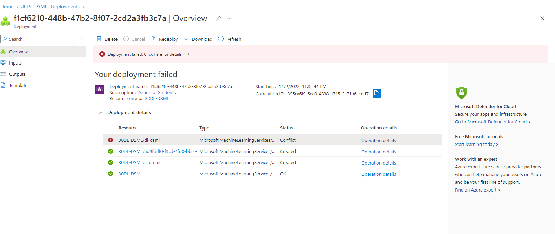This screenshot has height=234, width=555.
Task: Click the Resource column header
Action: [x=128, y=128]
